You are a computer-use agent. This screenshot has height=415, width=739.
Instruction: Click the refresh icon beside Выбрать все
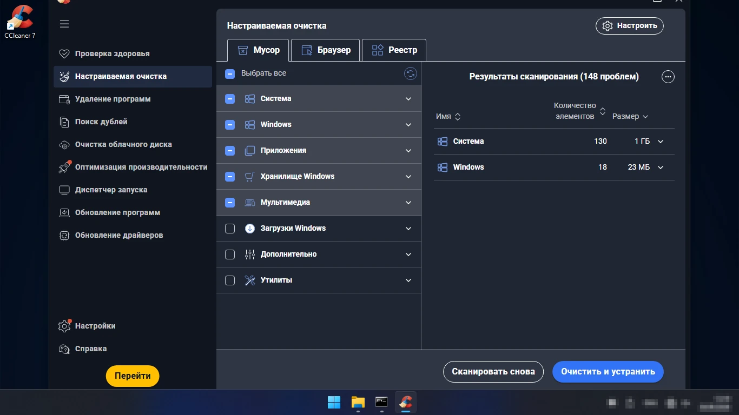pos(411,73)
